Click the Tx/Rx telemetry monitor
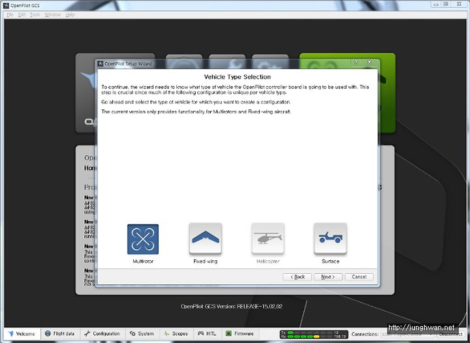The height and width of the screenshot is (343, 470). [314, 335]
